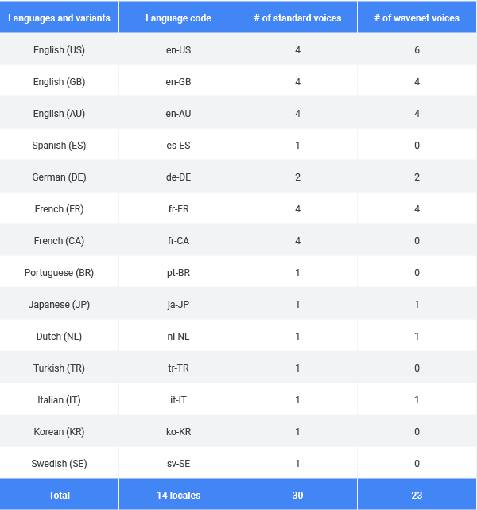
Task: Click the "14 locales" total cell
Action: tap(178, 495)
